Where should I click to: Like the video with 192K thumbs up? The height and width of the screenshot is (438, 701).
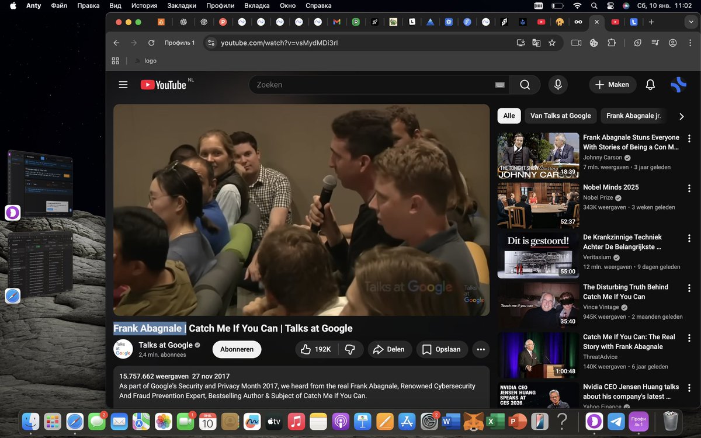(315, 349)
